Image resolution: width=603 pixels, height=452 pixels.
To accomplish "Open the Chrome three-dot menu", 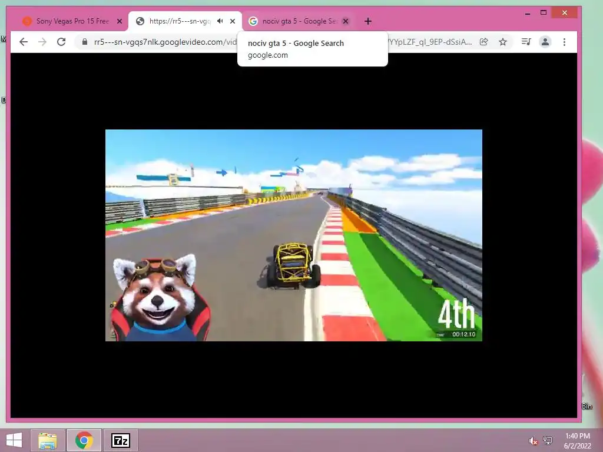I will 564,42.
